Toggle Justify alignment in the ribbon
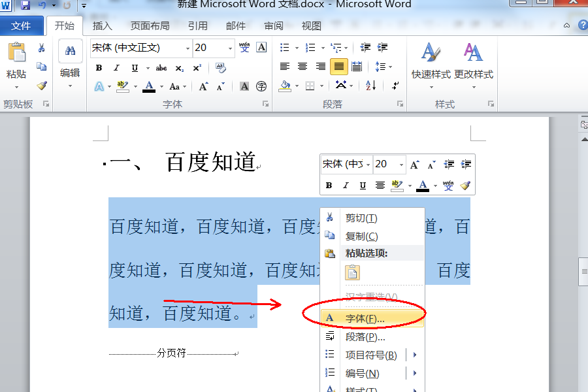This screenshot has height=392, width=588. pos(339,67)
